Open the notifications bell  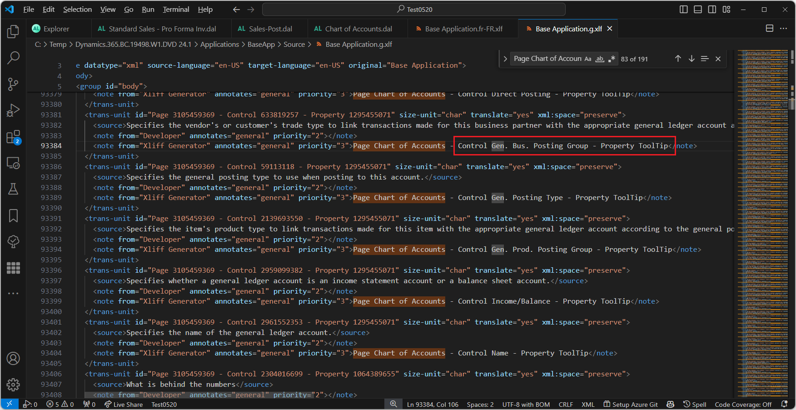tap(785, 404)
